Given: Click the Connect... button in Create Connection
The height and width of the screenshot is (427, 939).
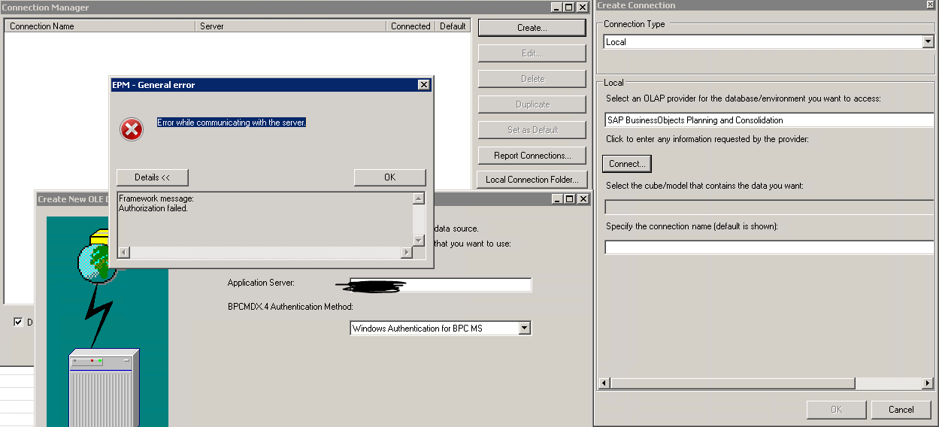Looking at the screenshot, I should click(x=627, y=163).
